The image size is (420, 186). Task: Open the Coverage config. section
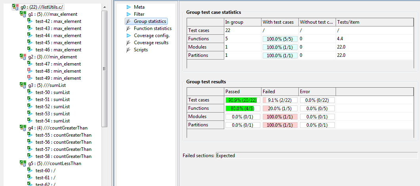[152, 36]
